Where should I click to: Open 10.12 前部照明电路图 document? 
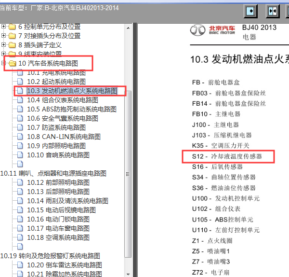pyautogui.click(x=58, y=182)
